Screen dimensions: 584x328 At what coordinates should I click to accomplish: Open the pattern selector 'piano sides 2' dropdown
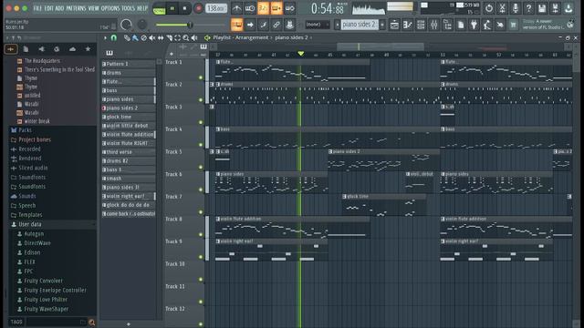(360, 25)
